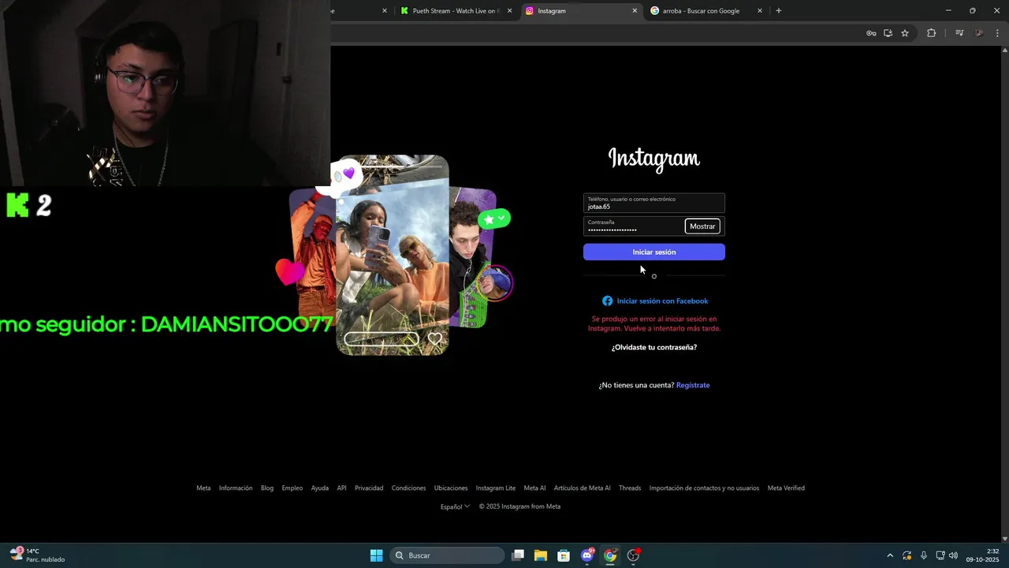Click the install app icon in address bar
Image resolution: width=1009 pixels, height=568 pixels.
point(888,33)
